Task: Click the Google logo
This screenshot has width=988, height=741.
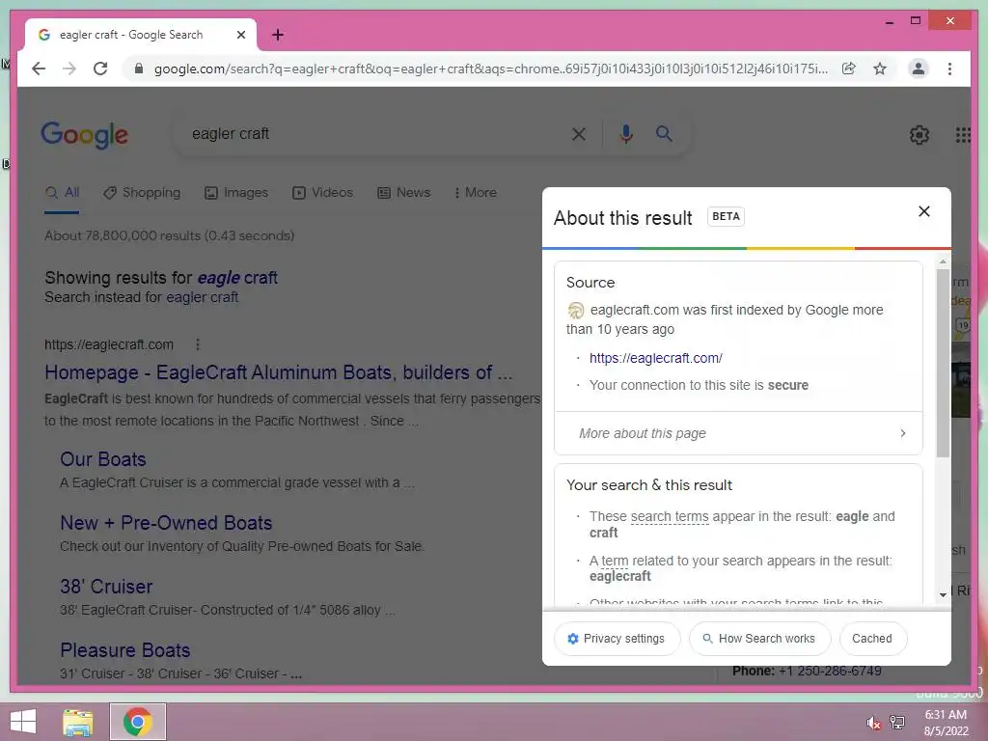Action: [x=85, y=135]
